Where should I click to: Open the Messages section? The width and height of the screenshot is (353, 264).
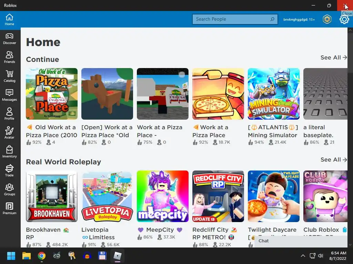coord(9,95)
